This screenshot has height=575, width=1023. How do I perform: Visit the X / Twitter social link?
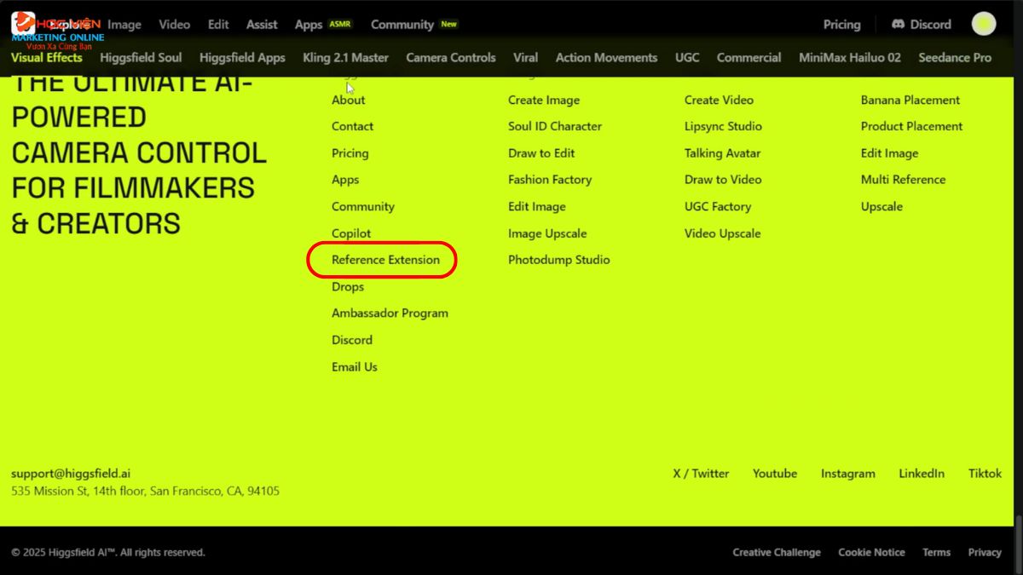(x=701, y=474)
